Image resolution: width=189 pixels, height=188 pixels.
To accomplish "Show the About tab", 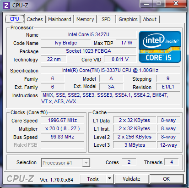I will tap(150, 19).
